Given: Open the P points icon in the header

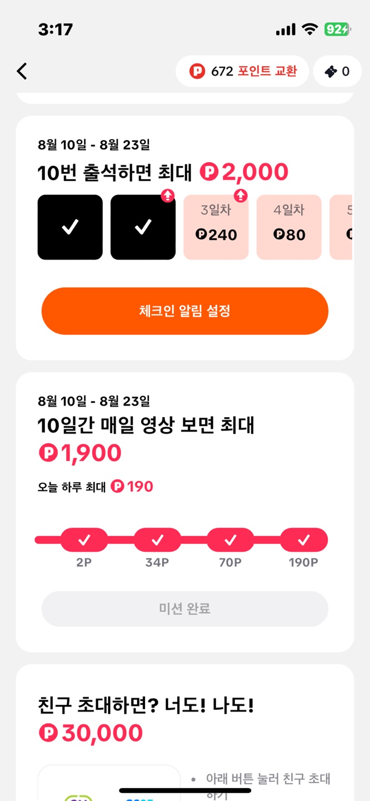Looking at the screenshot, I should 197,71.
